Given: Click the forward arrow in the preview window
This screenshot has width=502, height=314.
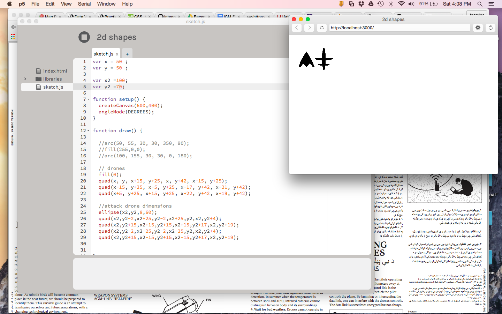Looking at the screenshot, I should pos(309,28).
